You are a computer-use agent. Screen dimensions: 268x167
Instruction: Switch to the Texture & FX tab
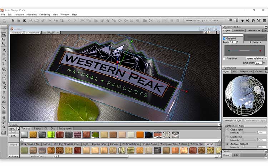pyautogui.click(x=254, y=31)
